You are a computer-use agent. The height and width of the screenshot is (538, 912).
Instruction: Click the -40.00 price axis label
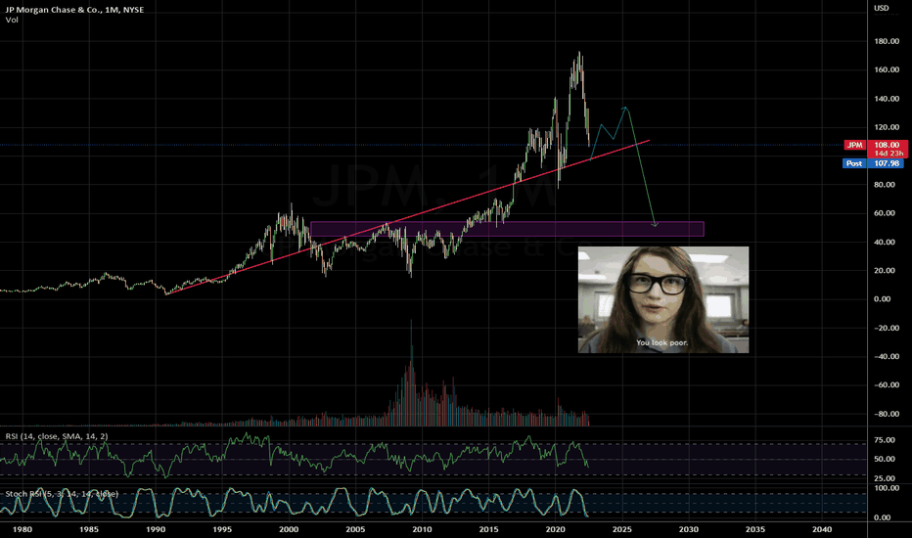[x=887, y=356]
